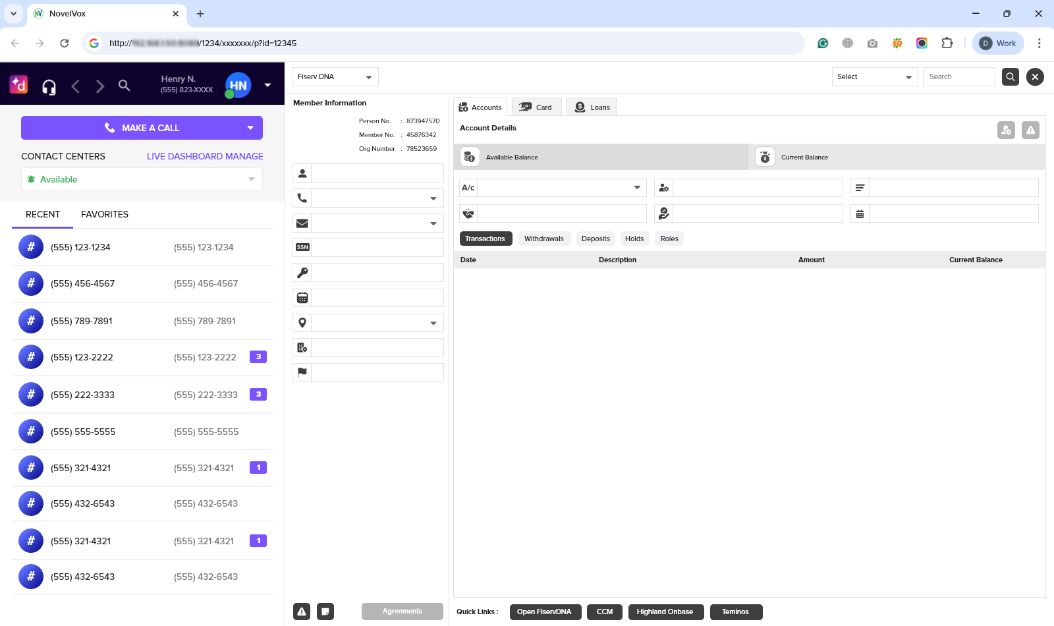This screenshot has height=626, width=1054.
Task: Click the badge 3 on the (555) 222-3333 row
Action: click(x=258, y=394)
